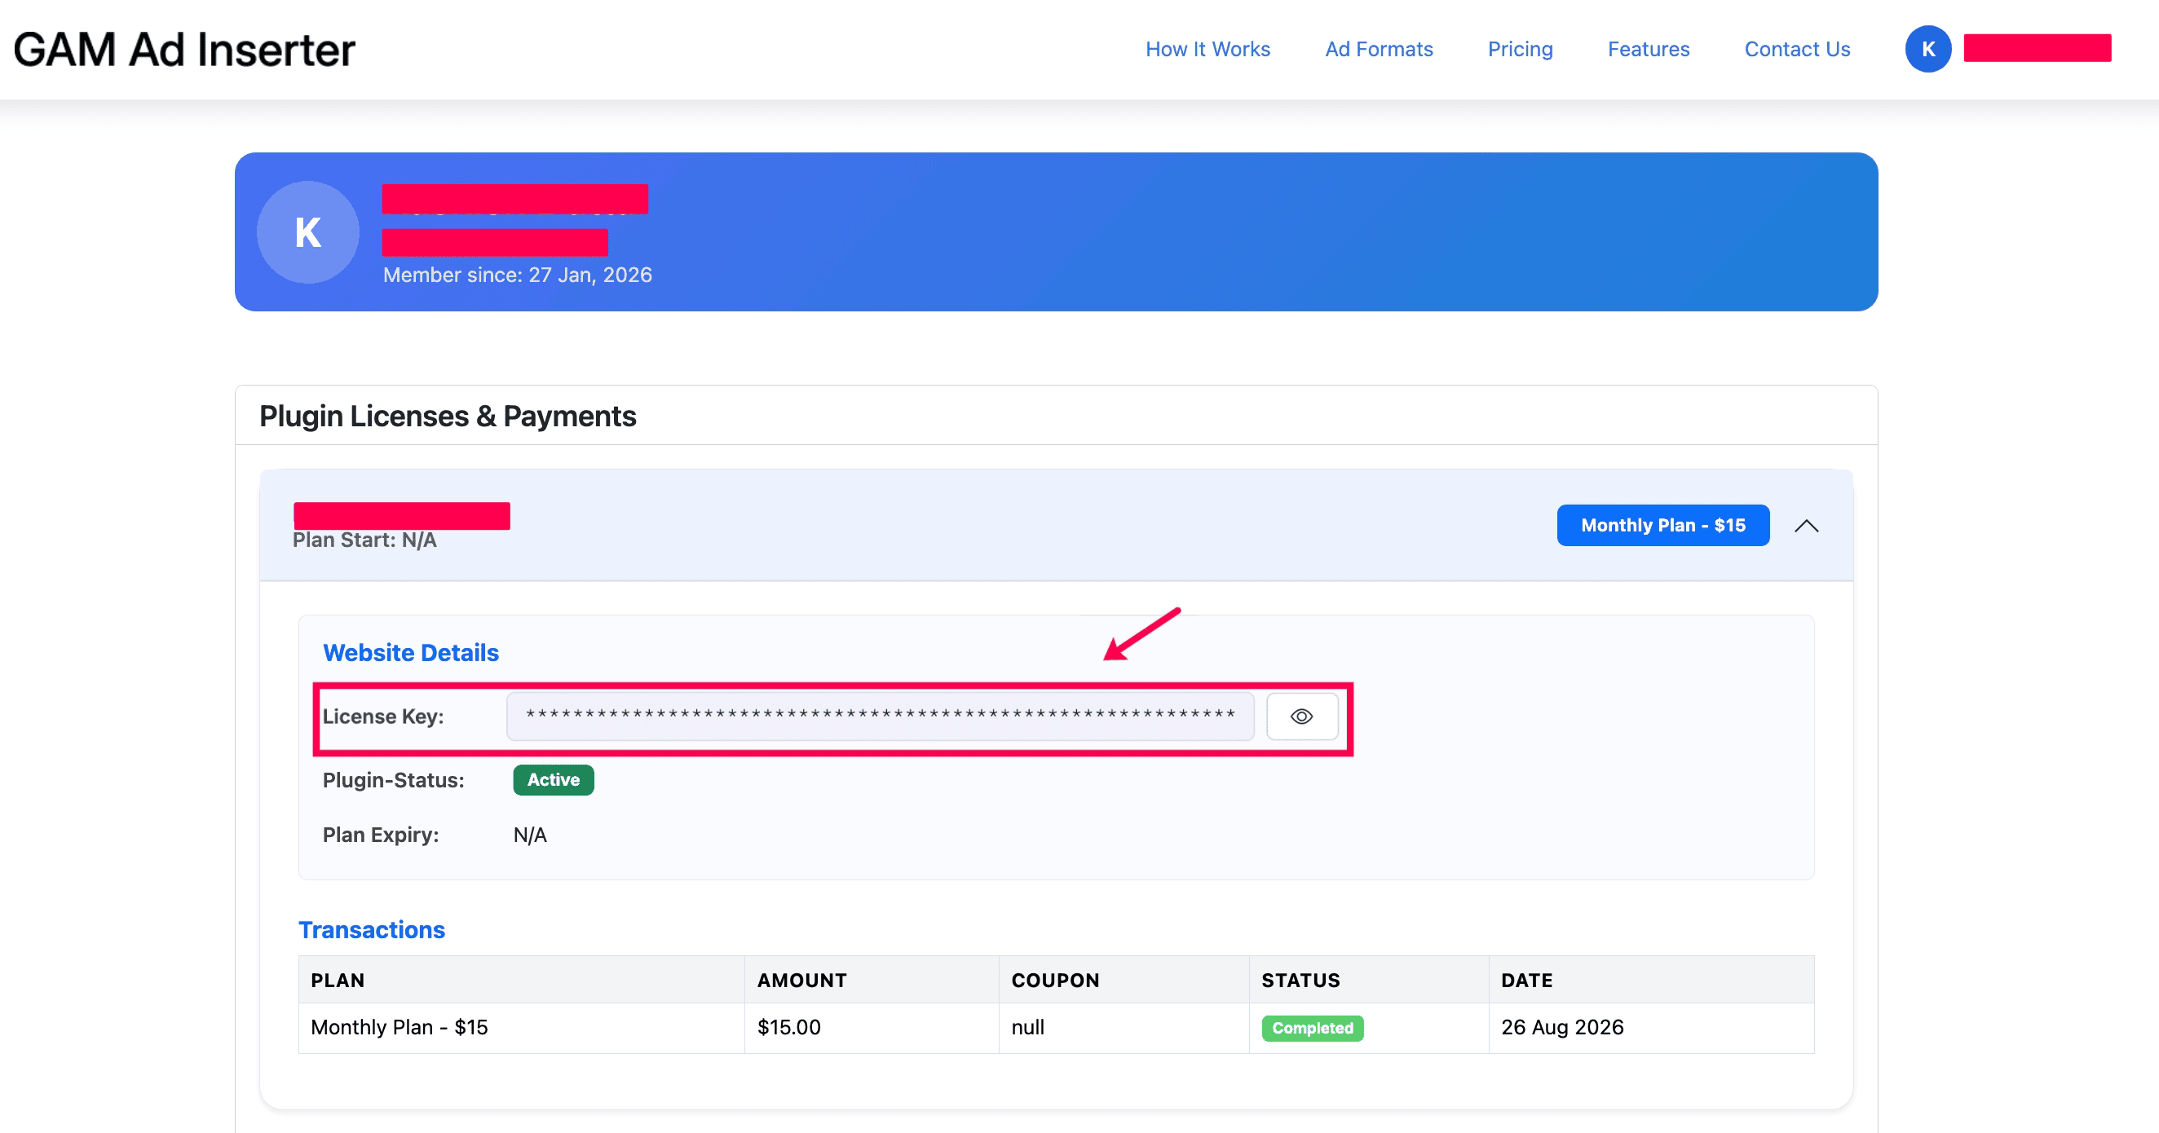
Task: Click the License Key: label
Action: click(383, 717)
